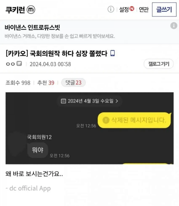Jump to comments via 댓글 23

(73, 82)
